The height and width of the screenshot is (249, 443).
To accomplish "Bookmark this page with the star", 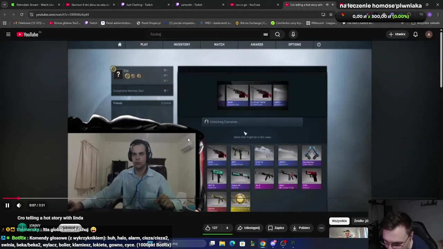I will pos(331,15).
